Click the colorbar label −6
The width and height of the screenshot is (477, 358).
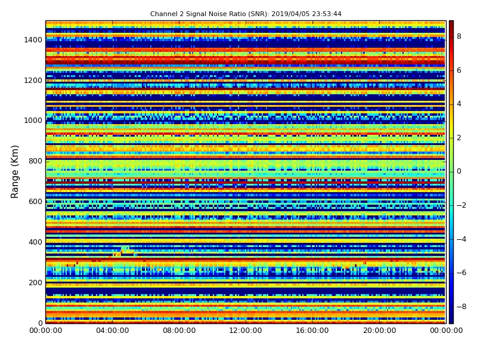pos(461,273)
